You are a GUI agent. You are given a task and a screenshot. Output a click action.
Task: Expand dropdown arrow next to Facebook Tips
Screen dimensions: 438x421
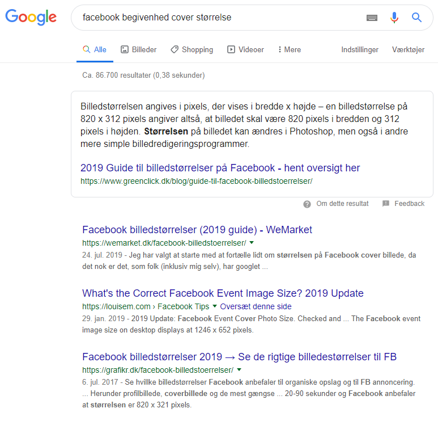point(214,306)
